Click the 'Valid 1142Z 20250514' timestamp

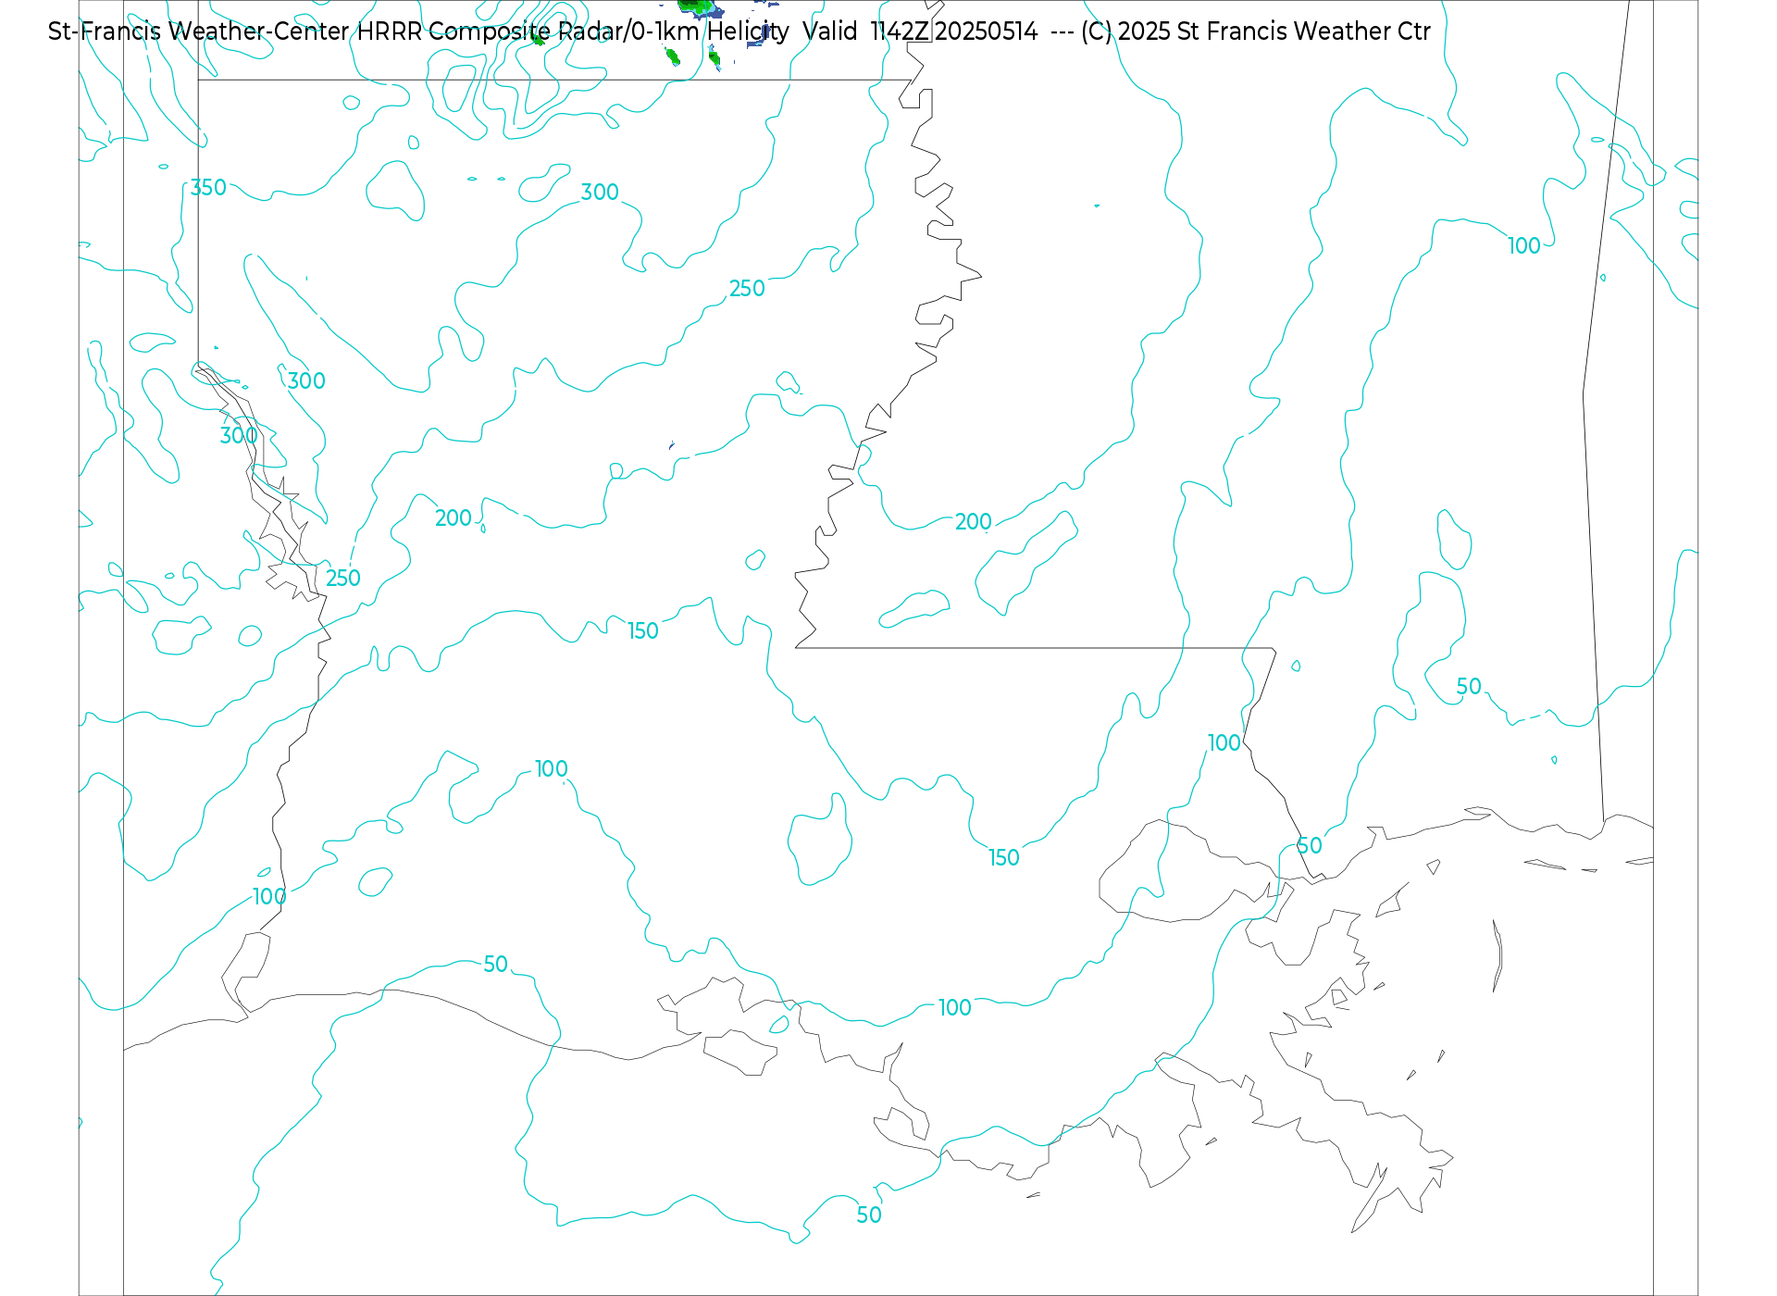click(920, 31)
